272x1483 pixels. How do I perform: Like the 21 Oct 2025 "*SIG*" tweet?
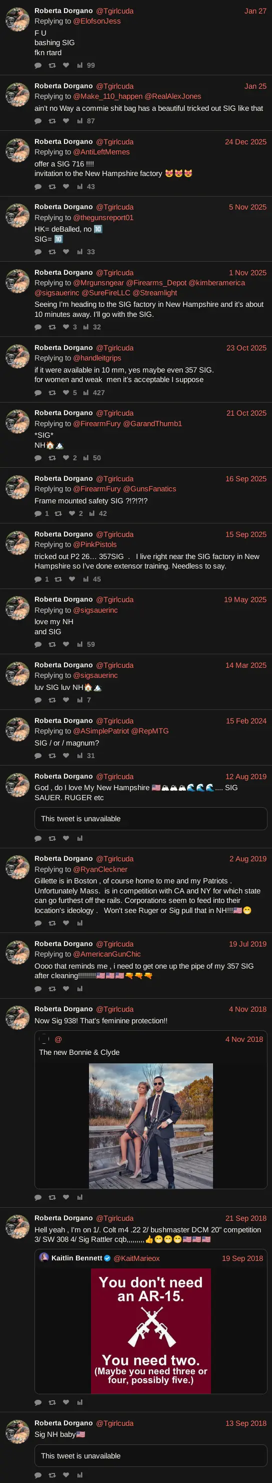69,458
